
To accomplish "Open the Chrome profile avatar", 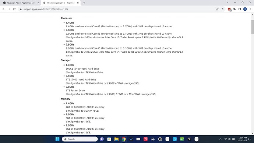I will (x=245, y=9).
